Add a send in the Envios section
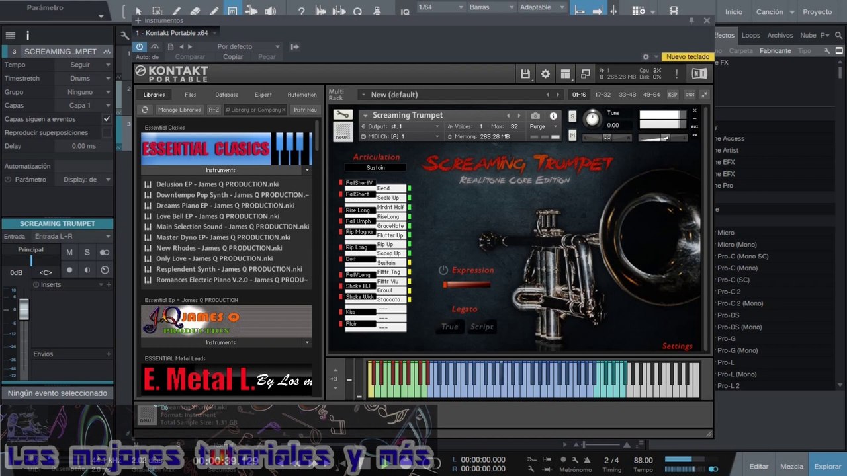Screen dimensions: 847x476 coord(109,354)
